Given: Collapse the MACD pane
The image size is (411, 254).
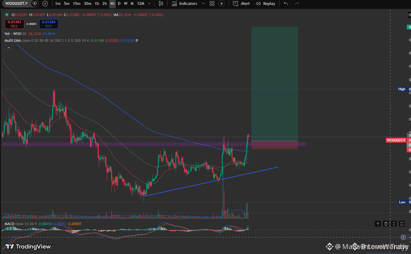Looking at the screenshot, I should tap(394, 224).
